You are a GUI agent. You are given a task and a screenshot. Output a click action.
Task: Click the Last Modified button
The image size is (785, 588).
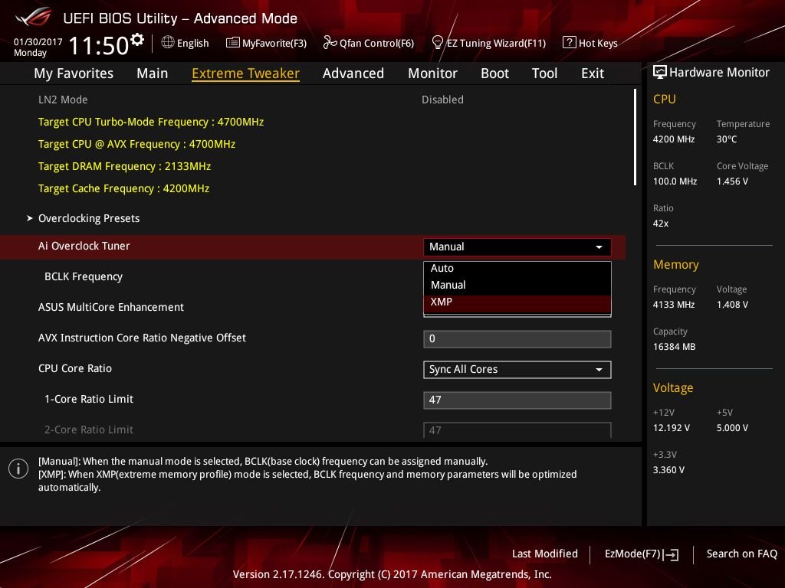coord(545,554)
